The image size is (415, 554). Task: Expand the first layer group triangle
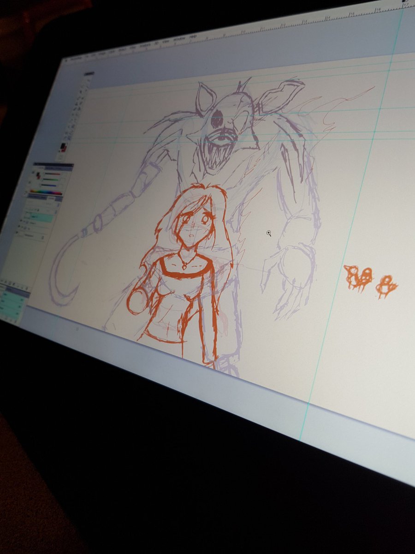coord(24,222)
